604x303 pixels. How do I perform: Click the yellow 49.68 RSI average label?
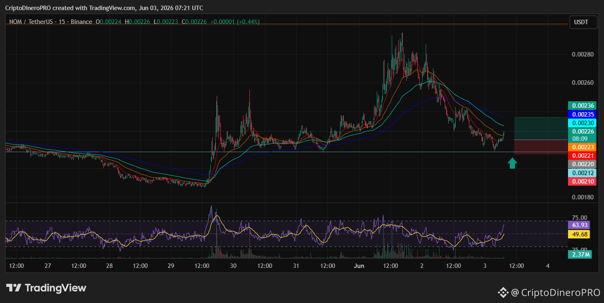[579, 234]
